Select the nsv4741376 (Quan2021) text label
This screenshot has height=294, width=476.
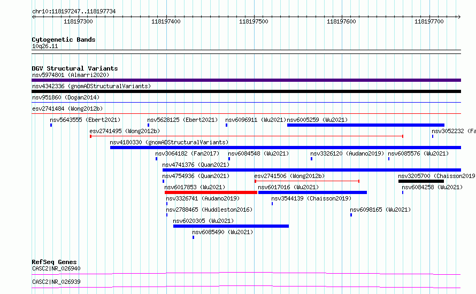[196, 165]
